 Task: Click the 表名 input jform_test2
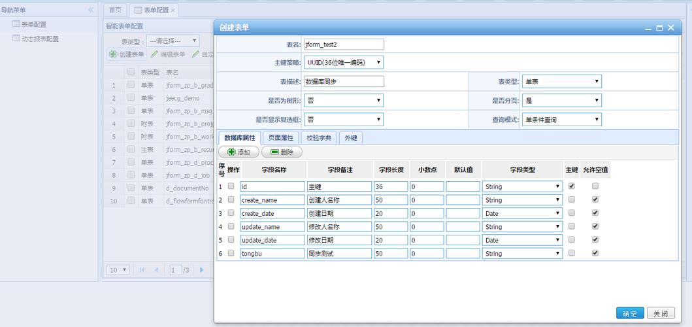point(344,44)
